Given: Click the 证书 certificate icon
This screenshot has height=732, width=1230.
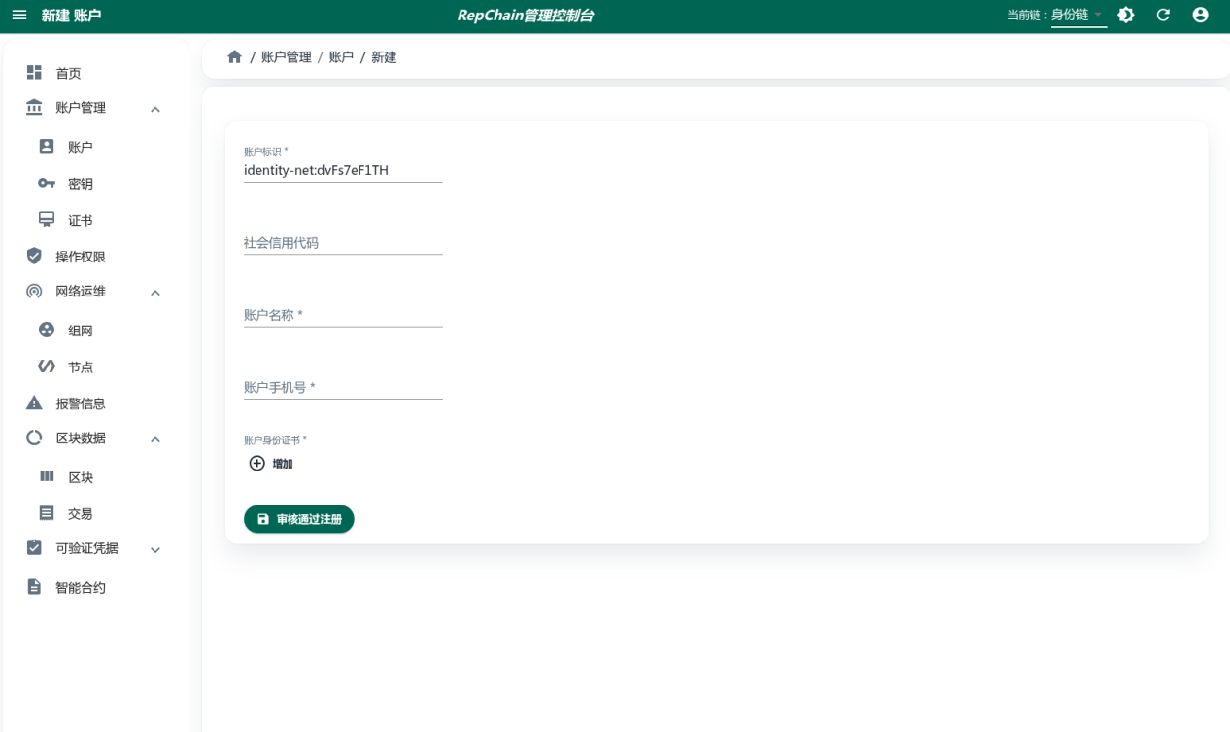Looking at the screenshot, I should pos(46,220).
